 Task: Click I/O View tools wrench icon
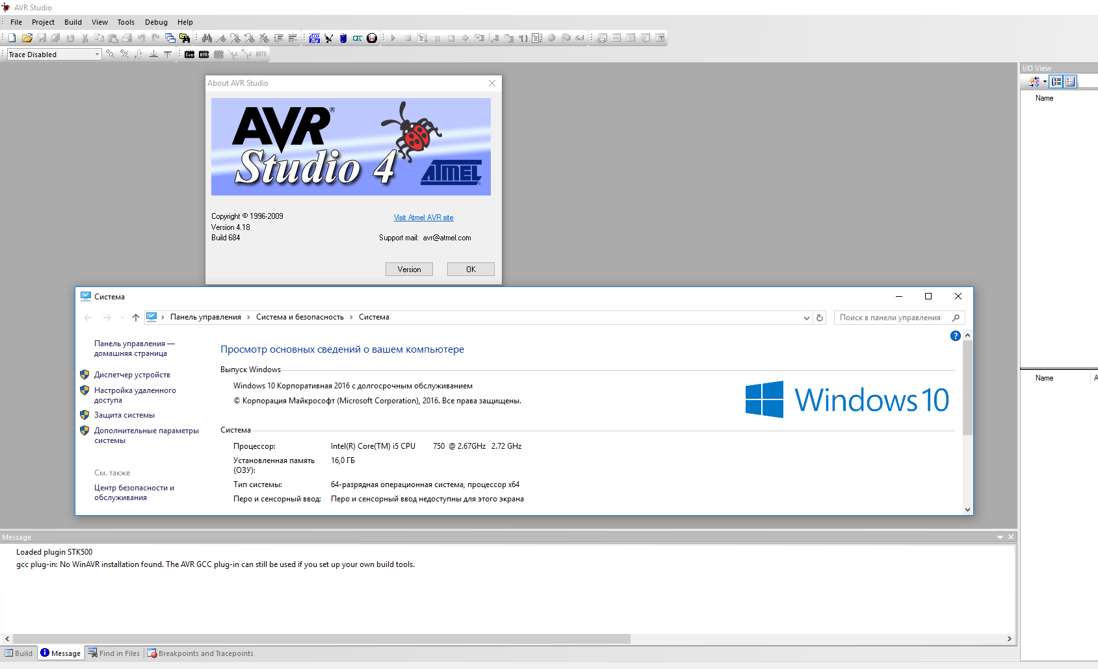point(1034,81)
